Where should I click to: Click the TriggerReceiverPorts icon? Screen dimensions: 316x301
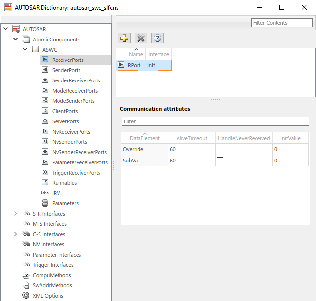pos(45,172)
